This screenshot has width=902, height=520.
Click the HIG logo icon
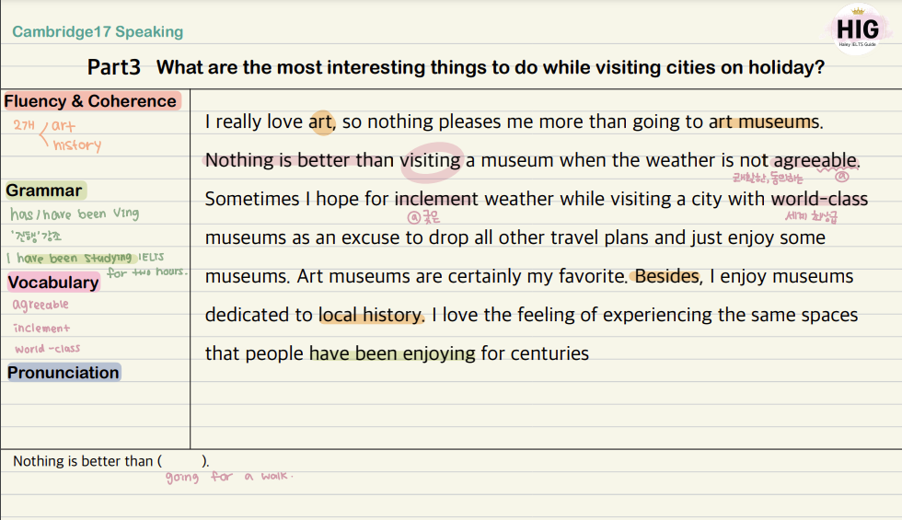tap(857, 29)
